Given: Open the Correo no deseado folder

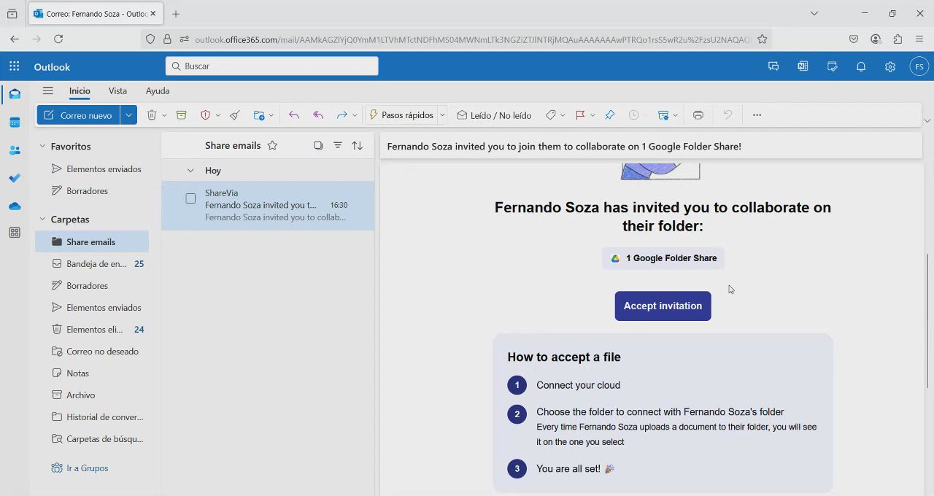Looking at the screenshot, I should pos(92,352).
